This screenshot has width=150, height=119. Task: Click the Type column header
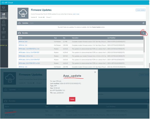pos(55,38)
